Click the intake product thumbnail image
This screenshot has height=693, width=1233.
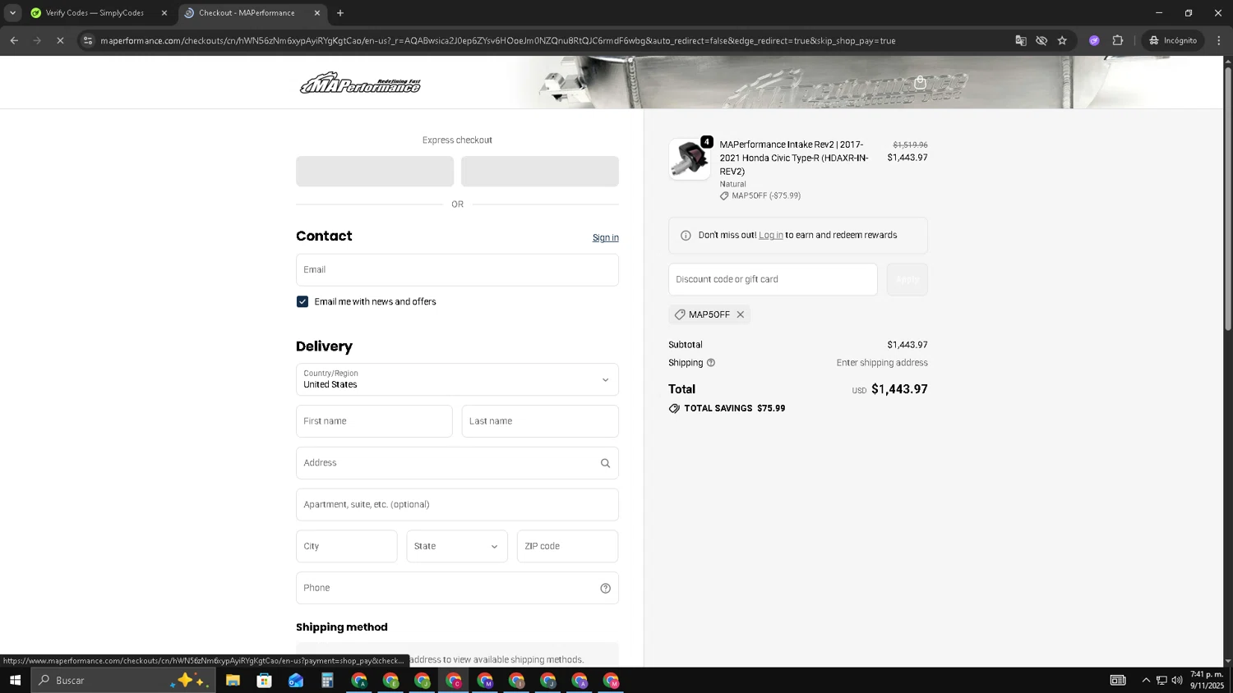(x=689, y=159)
